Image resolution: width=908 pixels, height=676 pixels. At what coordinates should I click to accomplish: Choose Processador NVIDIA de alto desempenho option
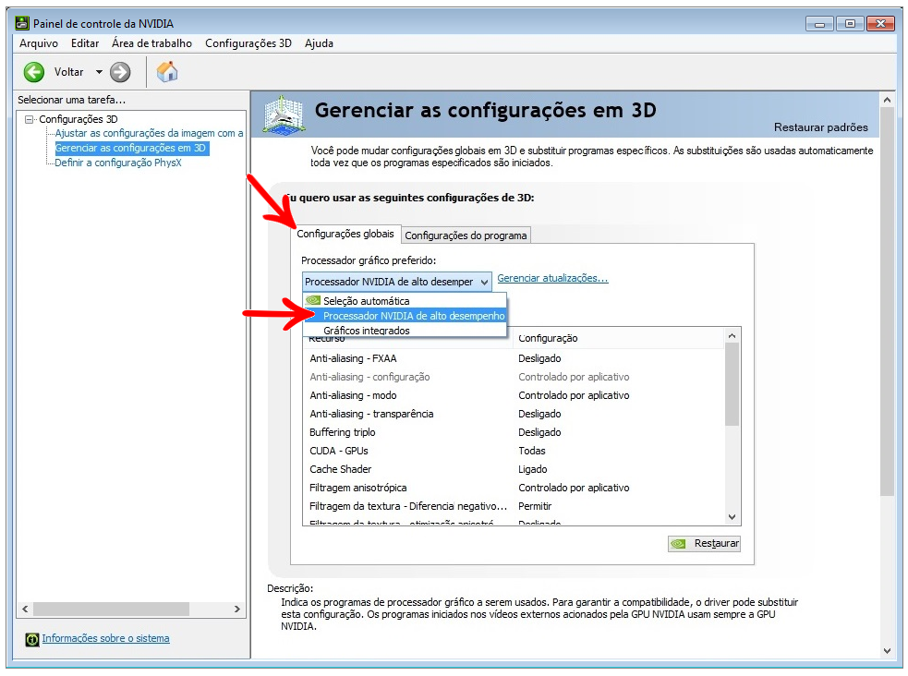405,316
